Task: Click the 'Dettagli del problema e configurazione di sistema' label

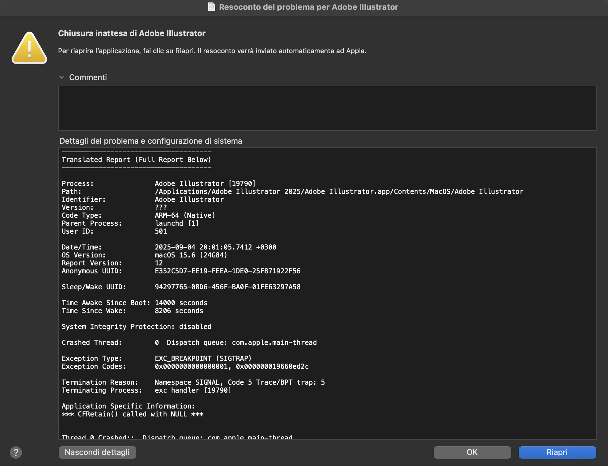Action: click(151, 141)
